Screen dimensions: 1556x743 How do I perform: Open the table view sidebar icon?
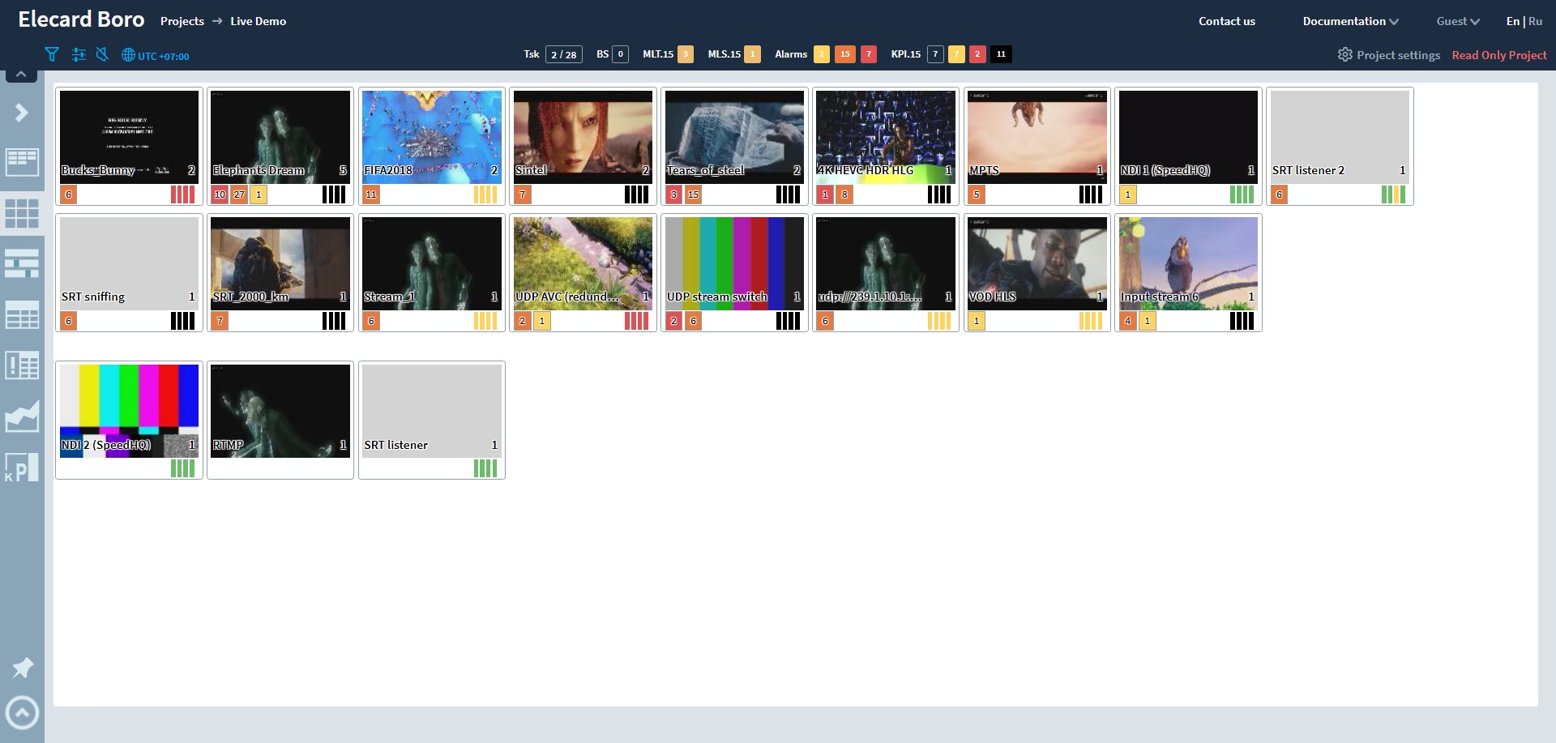click(x=22, y=314)
